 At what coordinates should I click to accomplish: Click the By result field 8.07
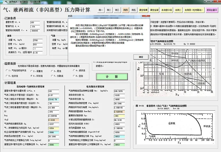pos(54,95)
